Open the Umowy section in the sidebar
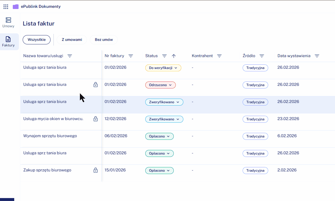This screenshot has height=201, width=335. [x=8, y=22]
